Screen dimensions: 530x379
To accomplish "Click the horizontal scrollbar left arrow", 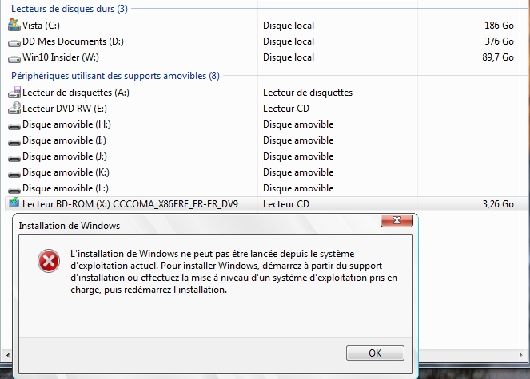I will coord(8,355).
